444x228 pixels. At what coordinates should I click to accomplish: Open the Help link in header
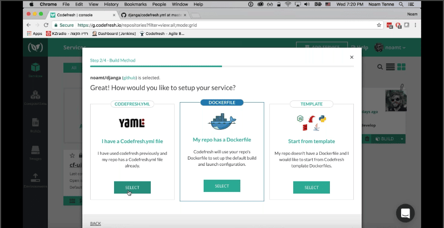pyautogui.click(x=359, y=47)
